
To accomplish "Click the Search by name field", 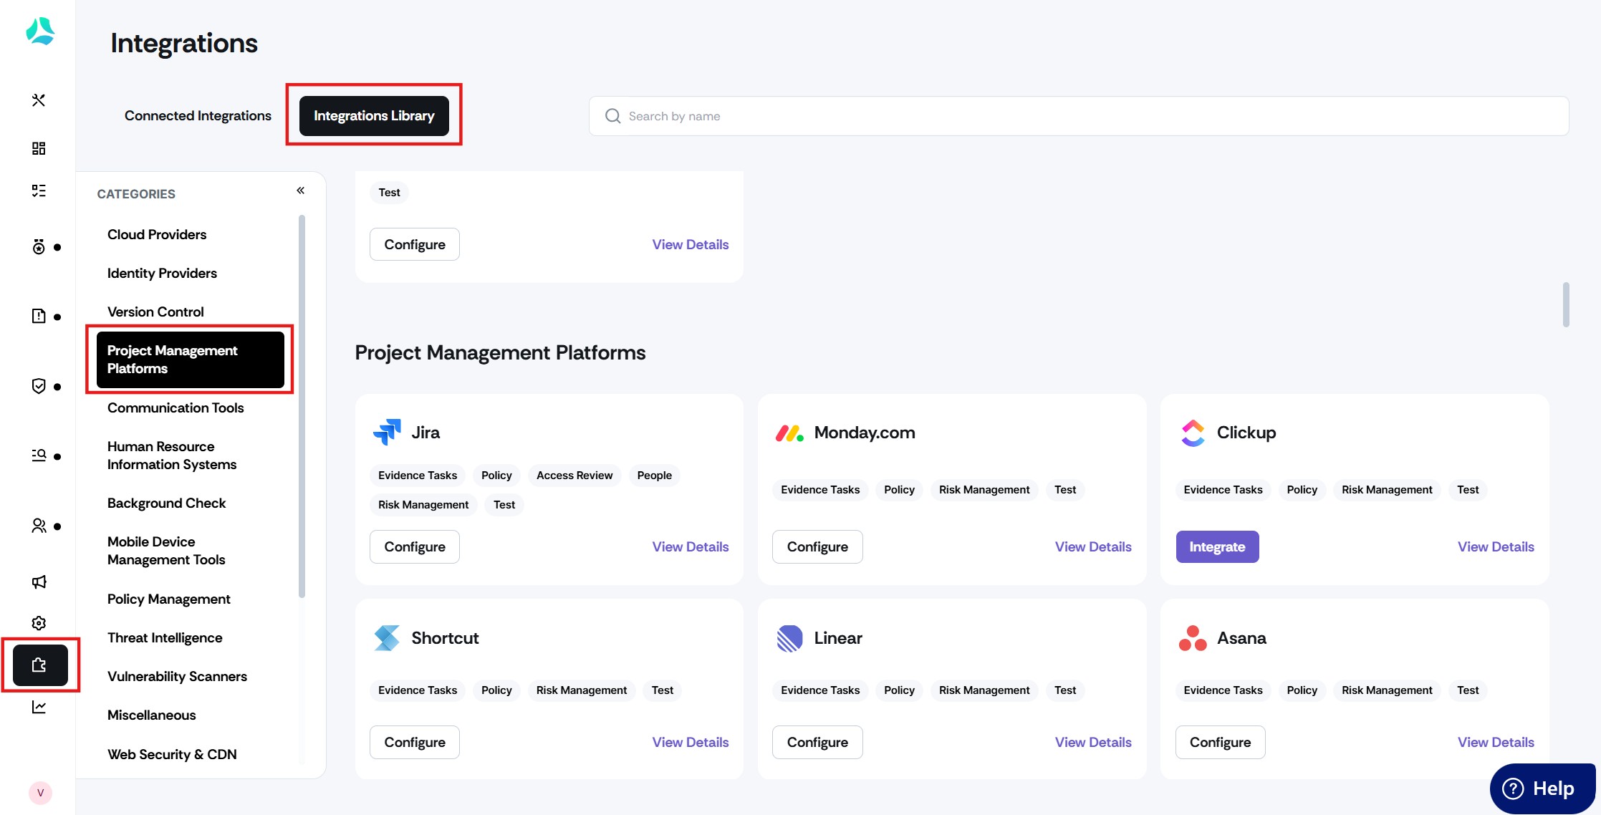I will point(1079,116).
